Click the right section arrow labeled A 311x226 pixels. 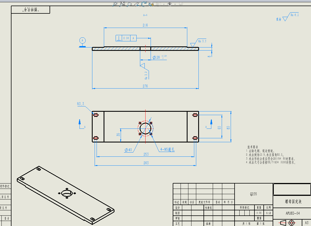click(209, 124)
